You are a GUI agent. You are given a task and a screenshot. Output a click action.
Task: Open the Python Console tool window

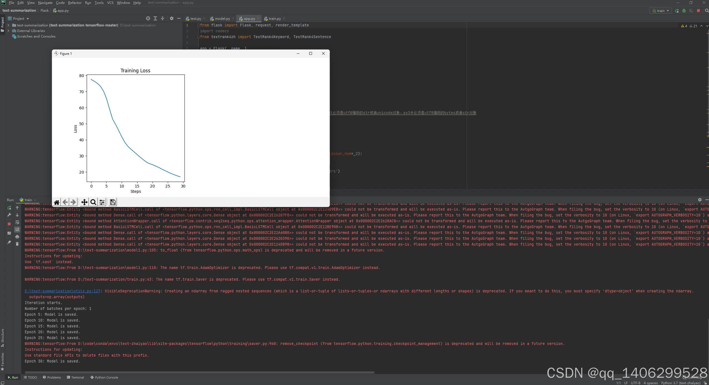click(x=104, y=377)
